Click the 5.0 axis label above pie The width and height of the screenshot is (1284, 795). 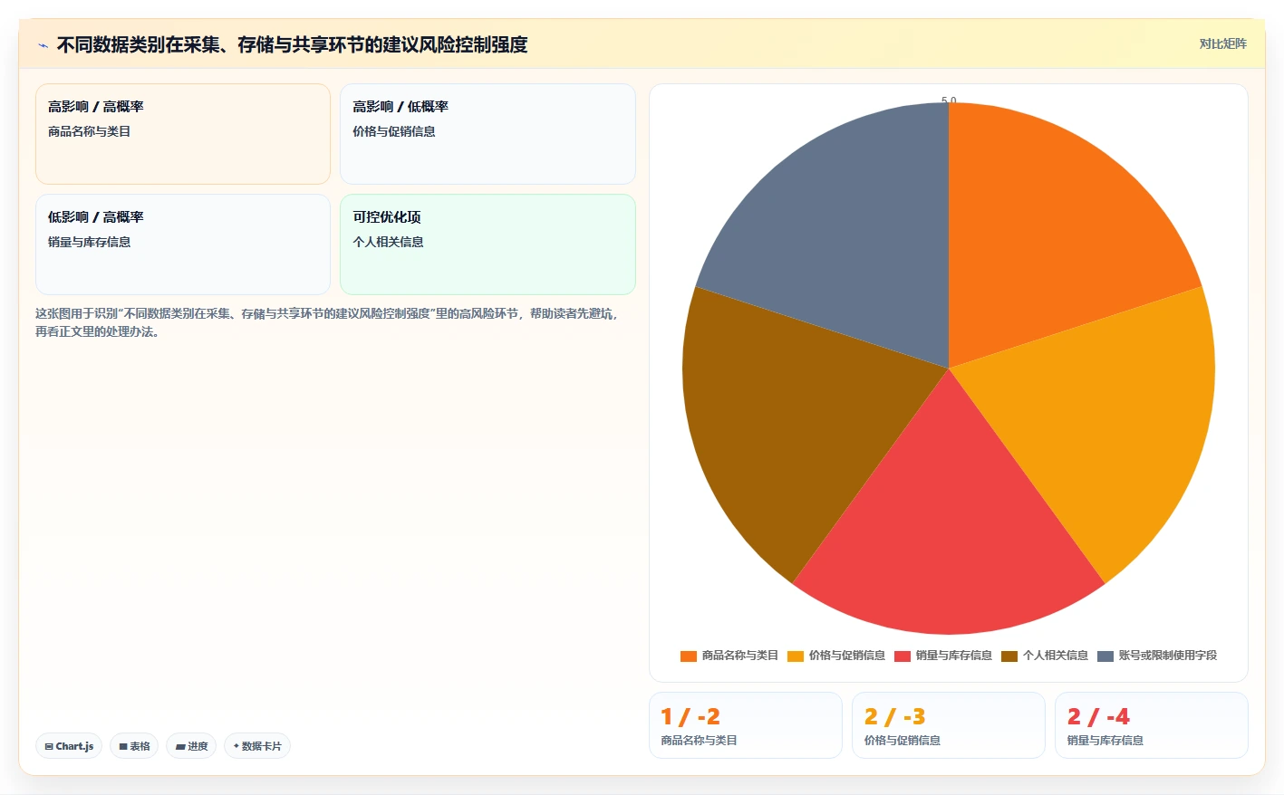coord(949,101)
